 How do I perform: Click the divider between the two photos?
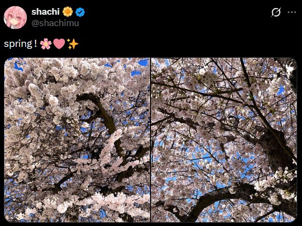pyautogui.click(x=151, y=140)
